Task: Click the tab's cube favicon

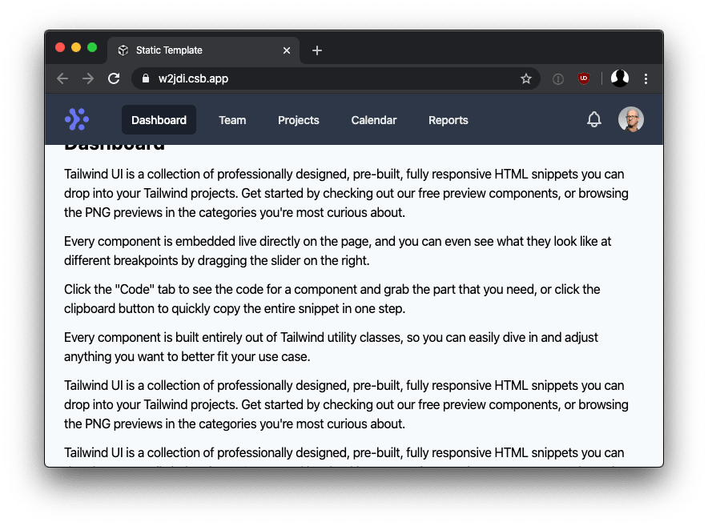Action: coord(123,50)
